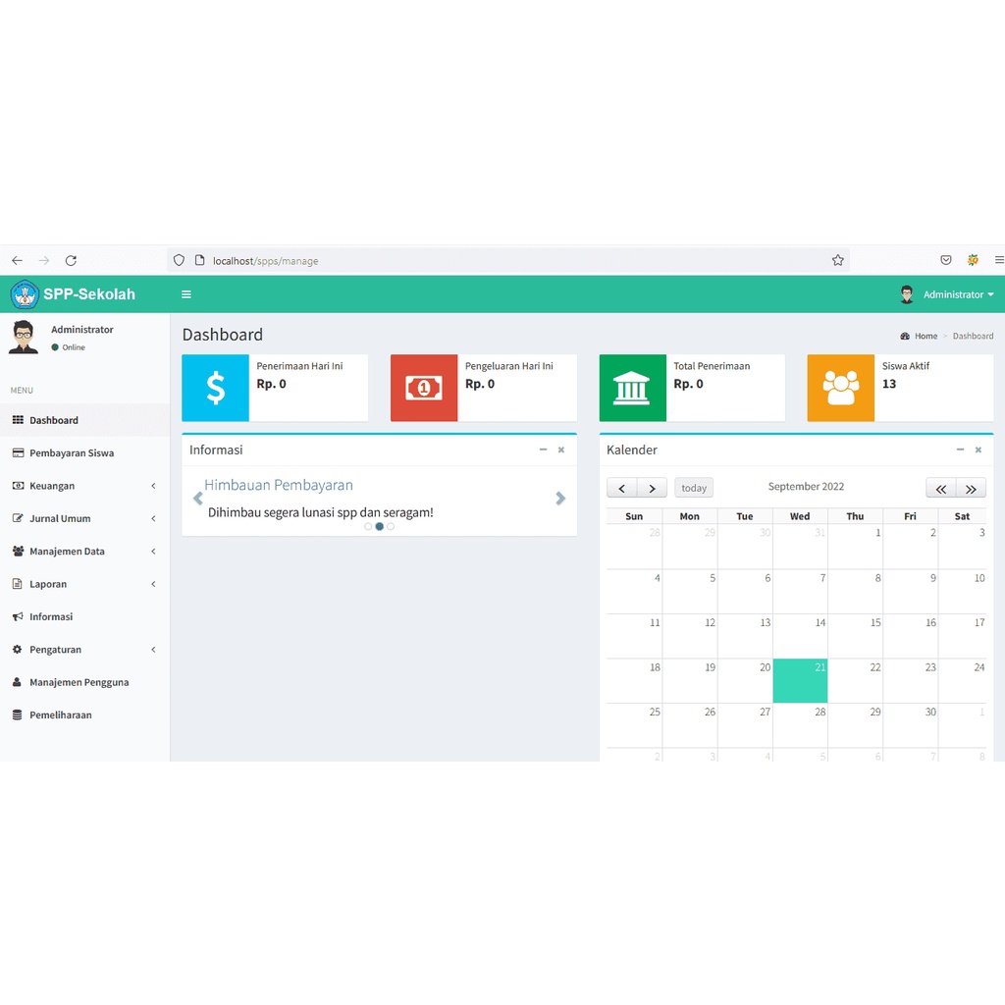Toggle sidebar with hamburger icon
1005x1005 pixels.
[x=186, y=294]
